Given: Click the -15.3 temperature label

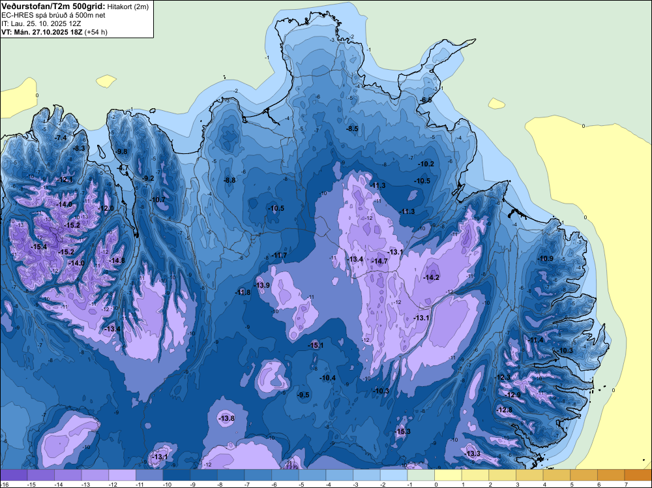Looking at the screenshot, I should [x=402, y=431].
